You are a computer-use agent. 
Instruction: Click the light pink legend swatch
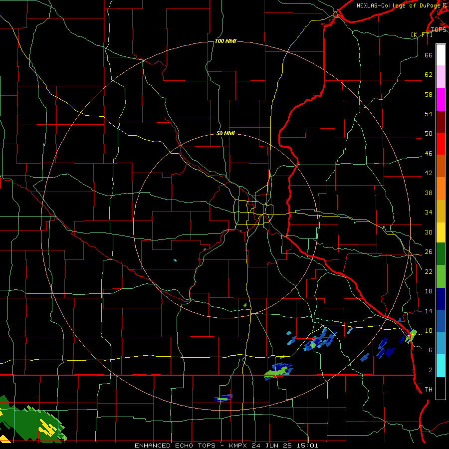[x=441, y=77]
